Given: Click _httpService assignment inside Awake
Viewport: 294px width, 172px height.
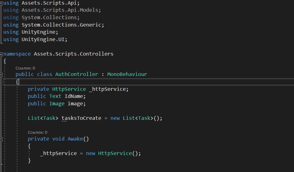Looking at the screenshot, I should pos(58,153).
